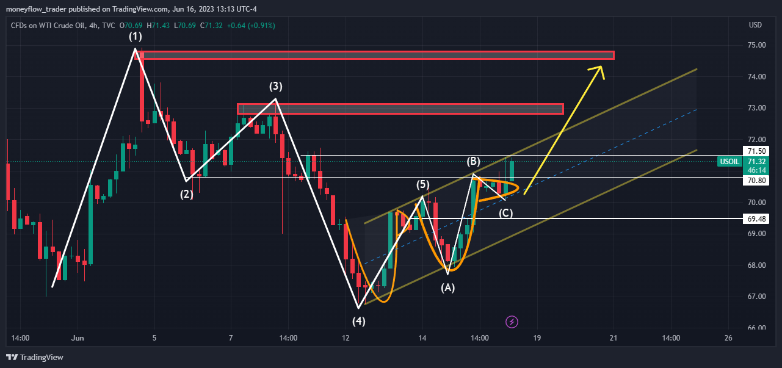
Task: Click the date 26 on the time axis
Action: [x=728, y=337]
